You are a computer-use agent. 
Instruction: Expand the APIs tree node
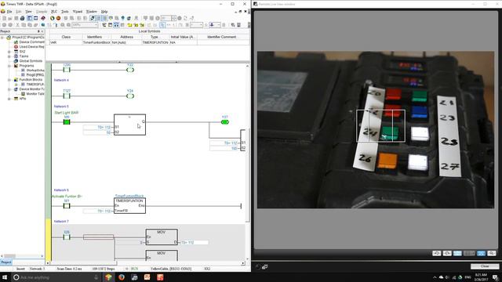(x=9, y=99)
